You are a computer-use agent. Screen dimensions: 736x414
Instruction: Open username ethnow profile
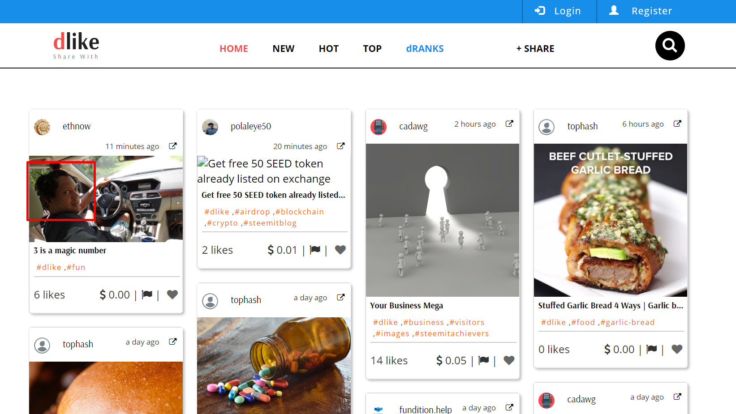77,127
